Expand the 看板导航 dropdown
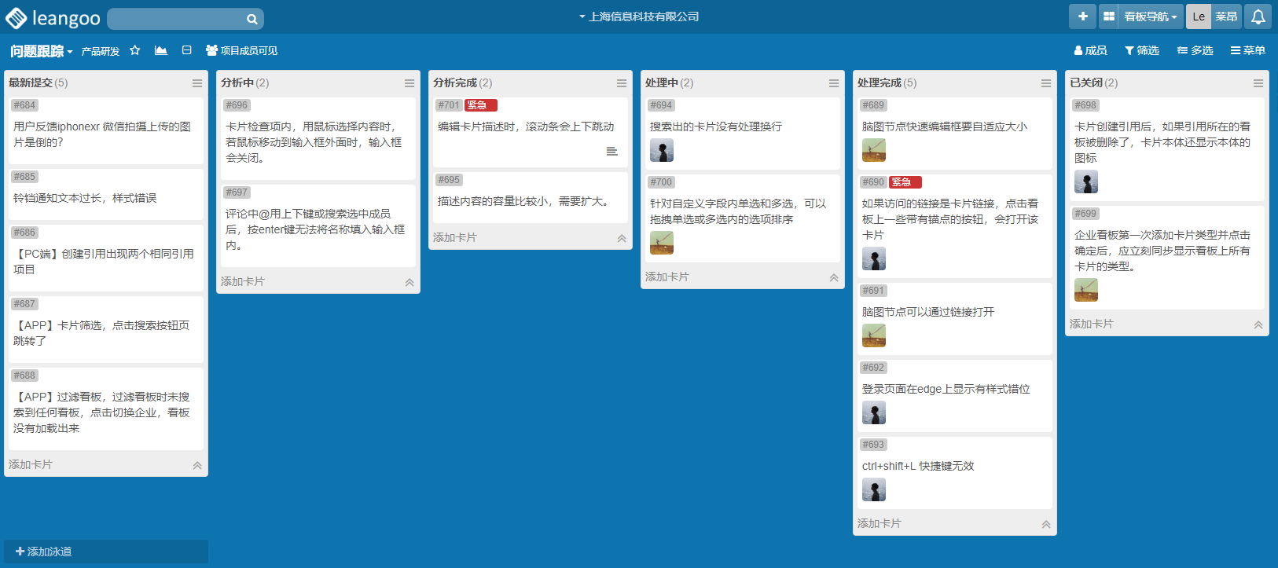1278x568 pixels. click(x=1150, y=16)
